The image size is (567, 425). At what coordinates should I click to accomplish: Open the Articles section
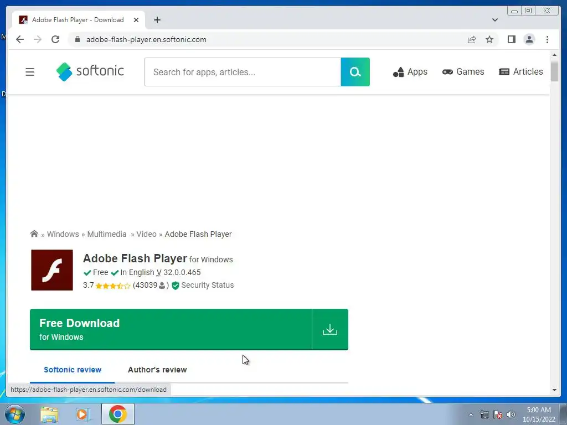coord(520,72)
